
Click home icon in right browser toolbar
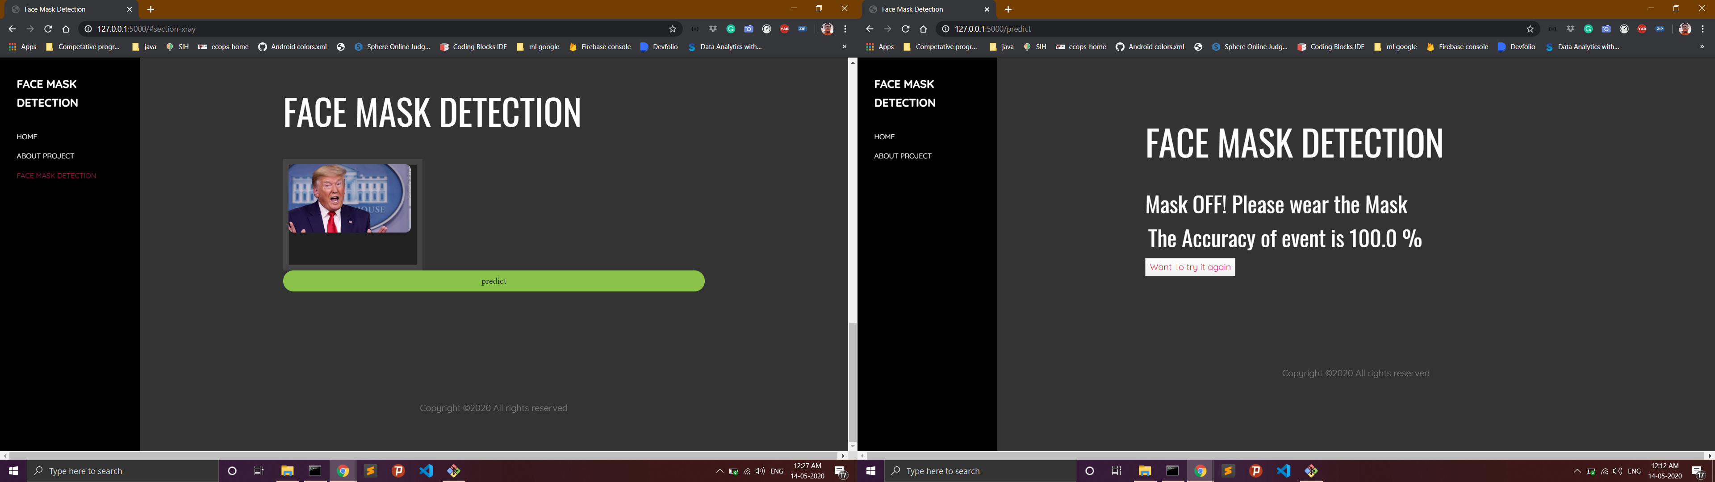(x=923, y=29)
